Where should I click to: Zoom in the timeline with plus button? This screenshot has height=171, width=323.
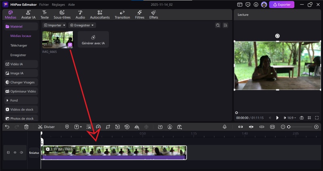coord(317,127)
